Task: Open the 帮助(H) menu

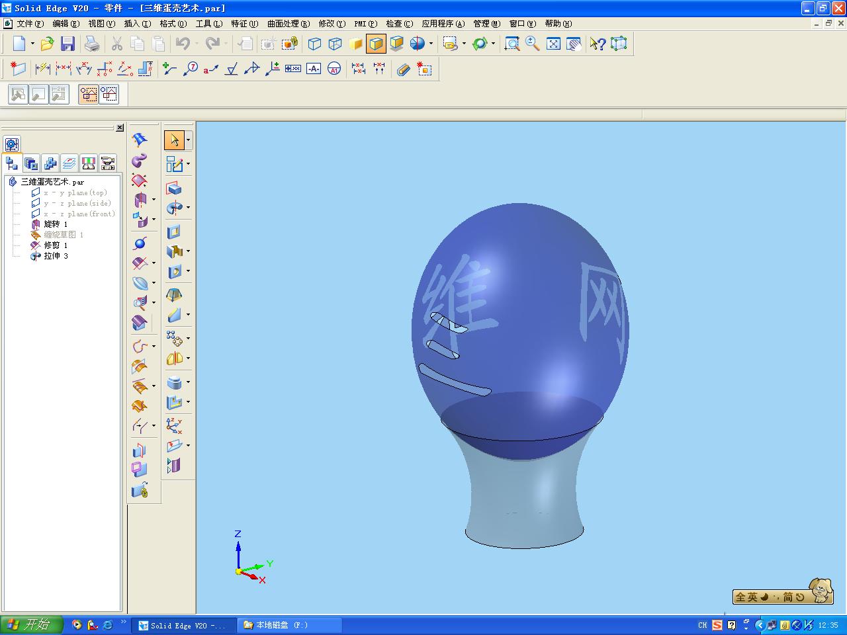Action: pos(558,24)
